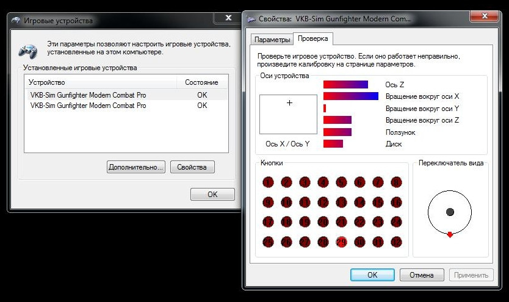Viewport: 509px width, 302px height.
Task: Click button indicator 12 in Кнопки
Action: [323, 203]
